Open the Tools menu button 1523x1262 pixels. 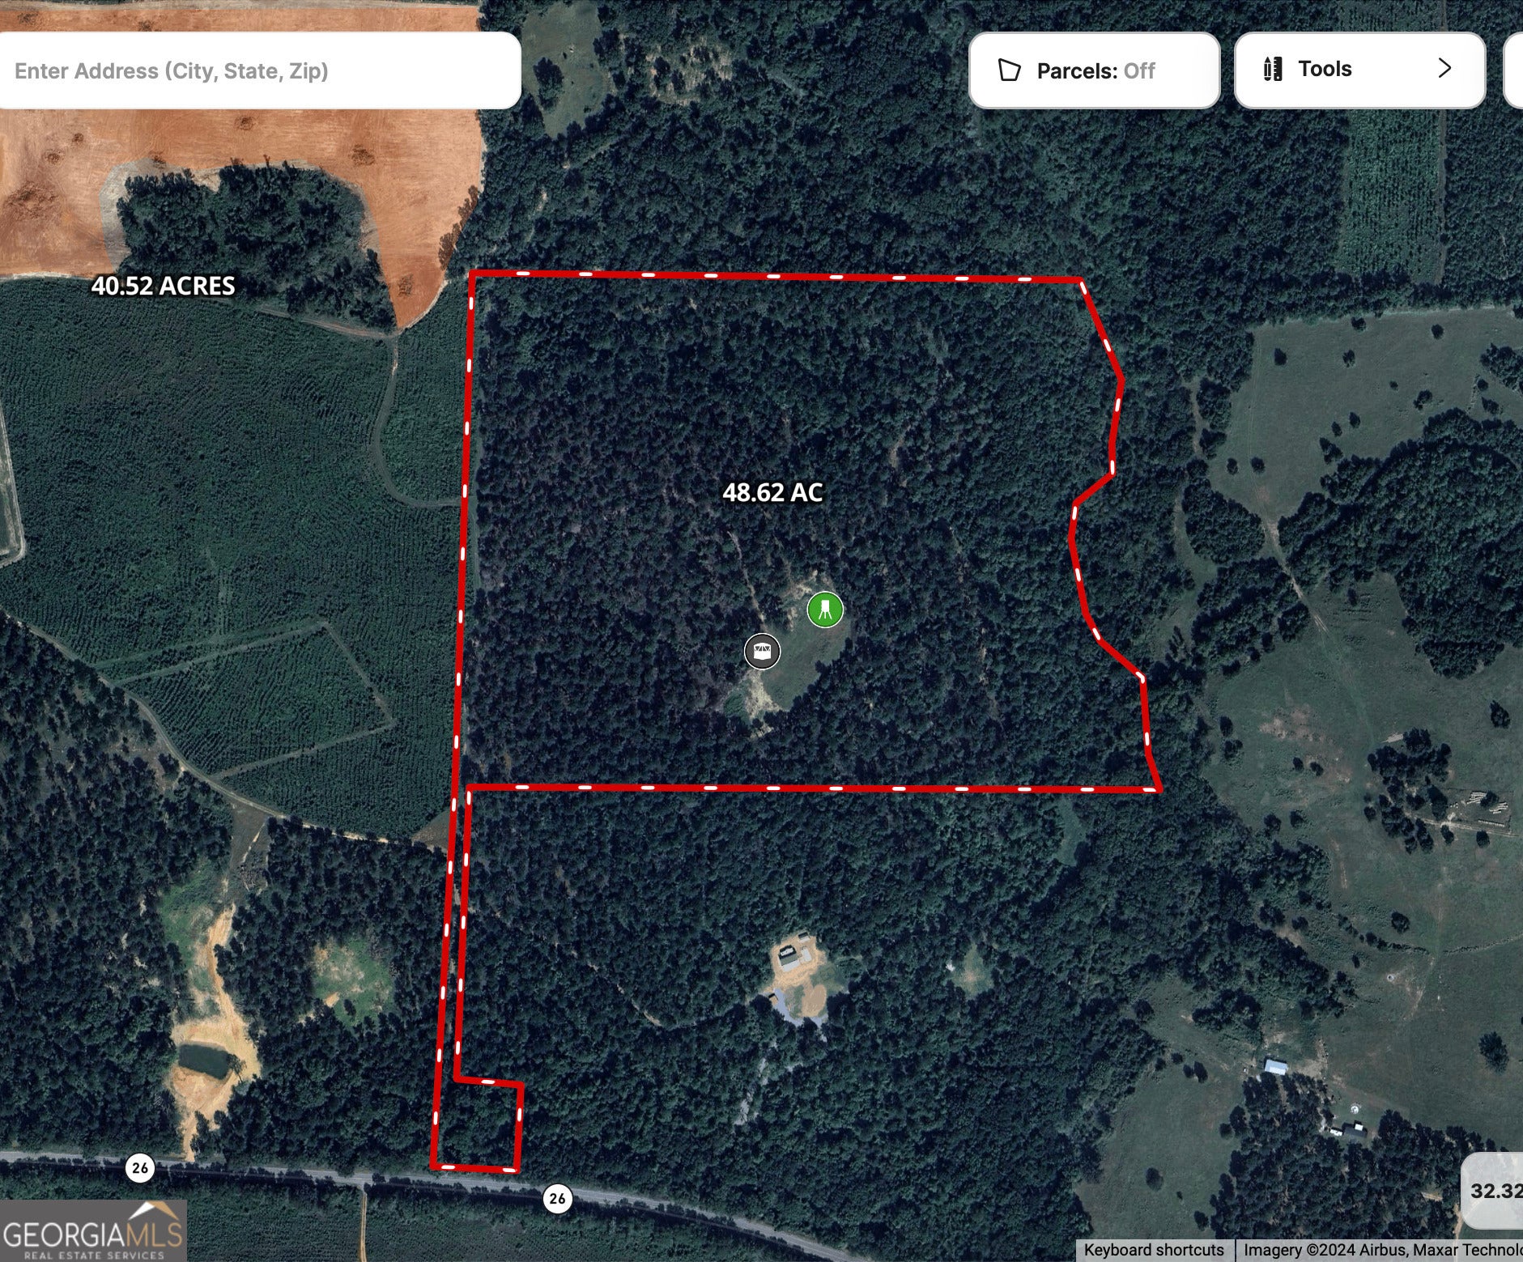(1359, 70)
